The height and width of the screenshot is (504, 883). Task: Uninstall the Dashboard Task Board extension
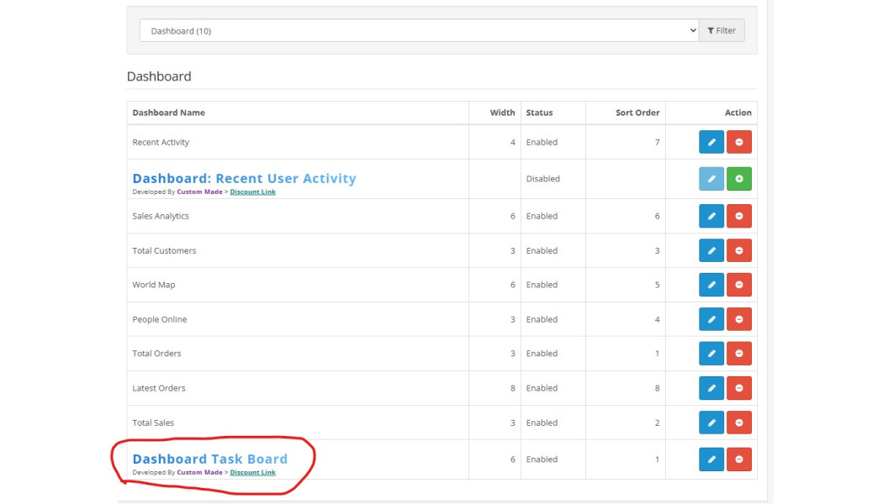(x=739, y=459)
